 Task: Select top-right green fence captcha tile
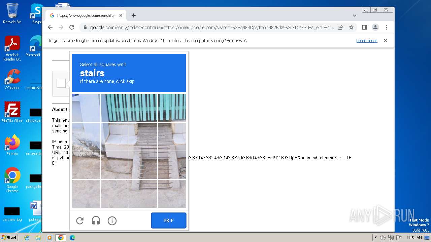(x=172, y=108)
